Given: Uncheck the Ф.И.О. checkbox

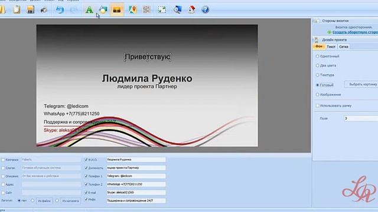Looking at the screenshot, I should (x=86, y=160).
